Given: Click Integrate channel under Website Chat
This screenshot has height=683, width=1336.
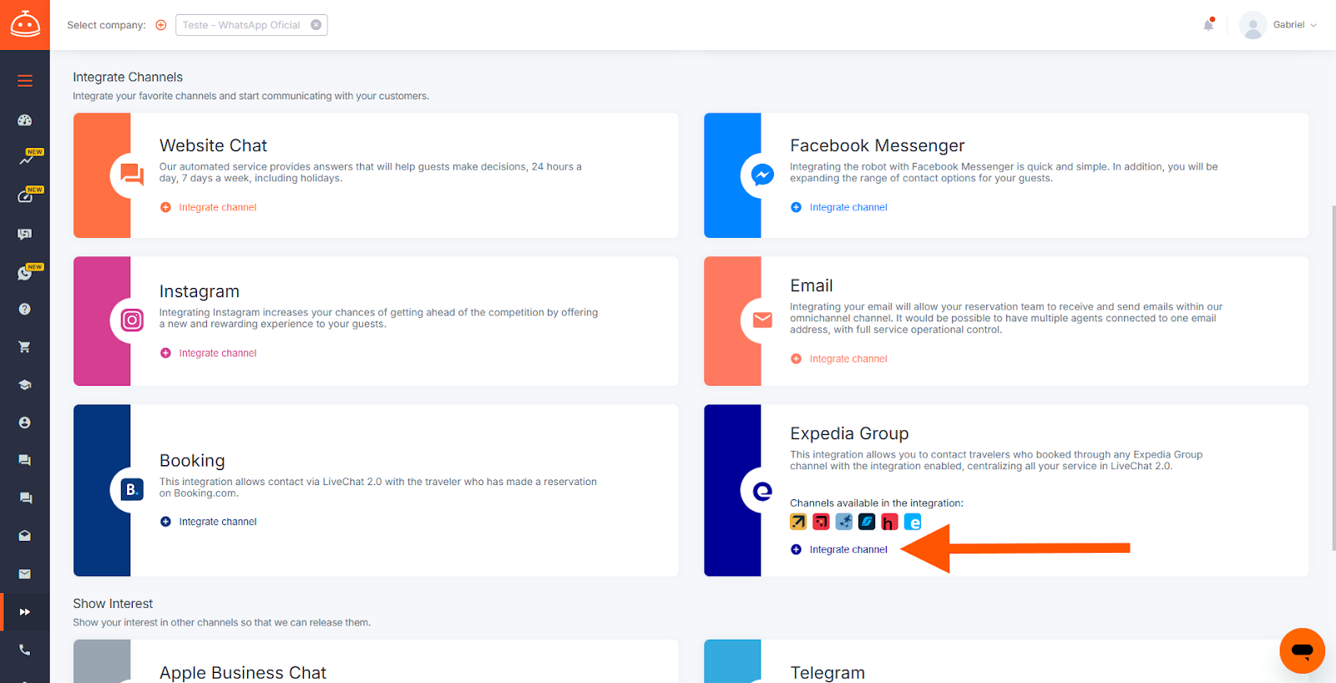Looking at the screenshot, I should (208, 207).
